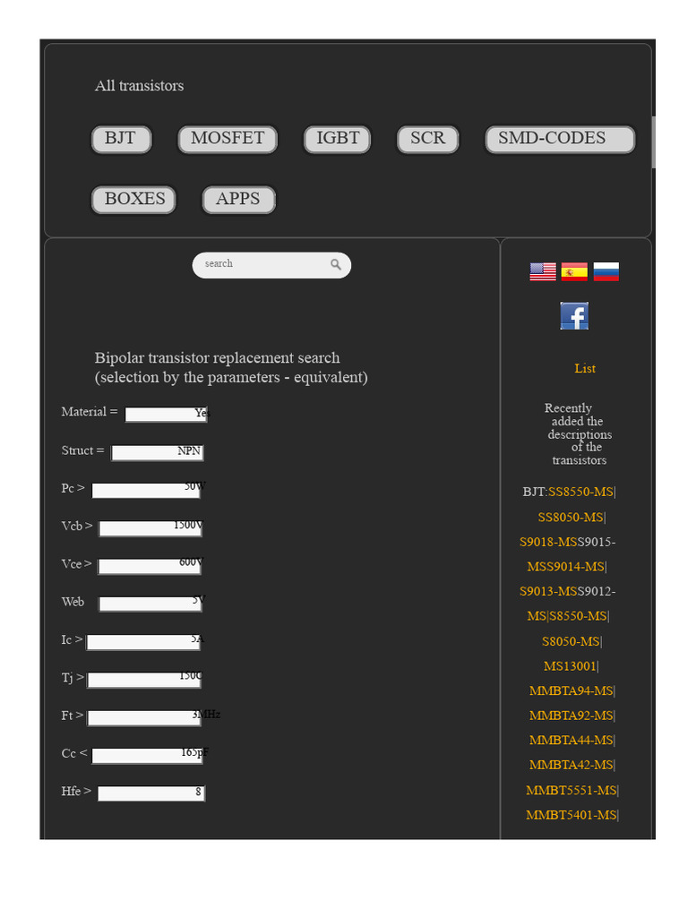Open the List link in sidebar
Screen dimensions: 688x917
pyautogui.click(x=585, y=368)
